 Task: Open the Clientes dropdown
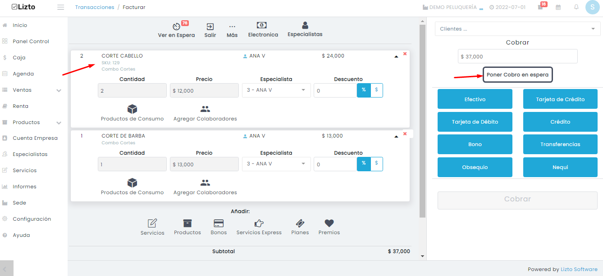pos(517,29)
